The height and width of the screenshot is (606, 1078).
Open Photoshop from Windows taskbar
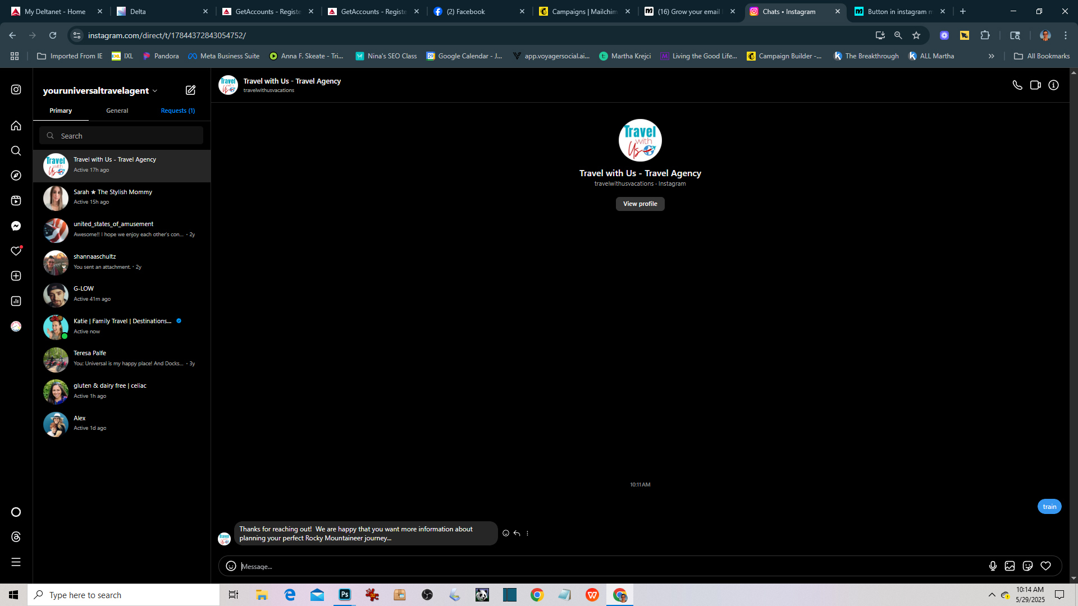point(345,595)
